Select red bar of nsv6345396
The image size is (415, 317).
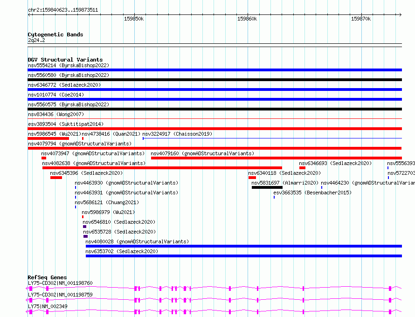[x=56, y=178]
